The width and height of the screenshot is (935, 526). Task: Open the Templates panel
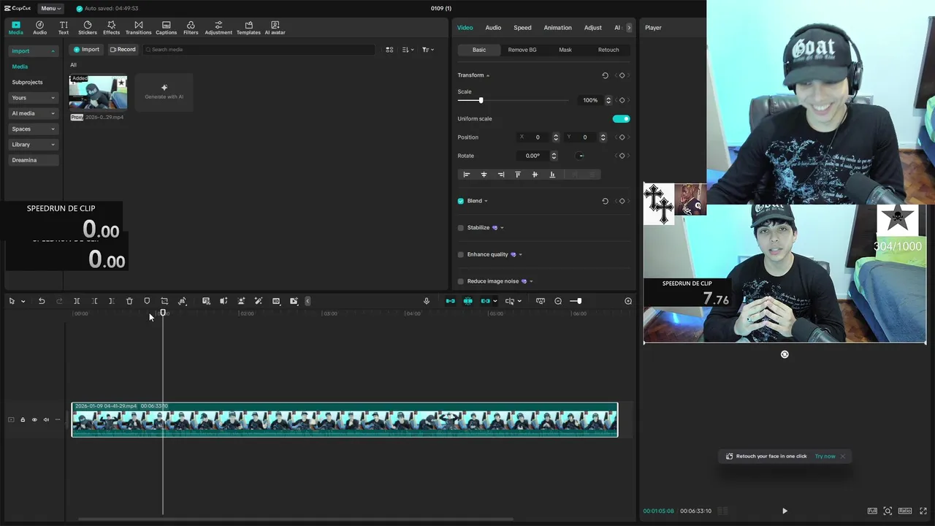[x=248, y=28]
